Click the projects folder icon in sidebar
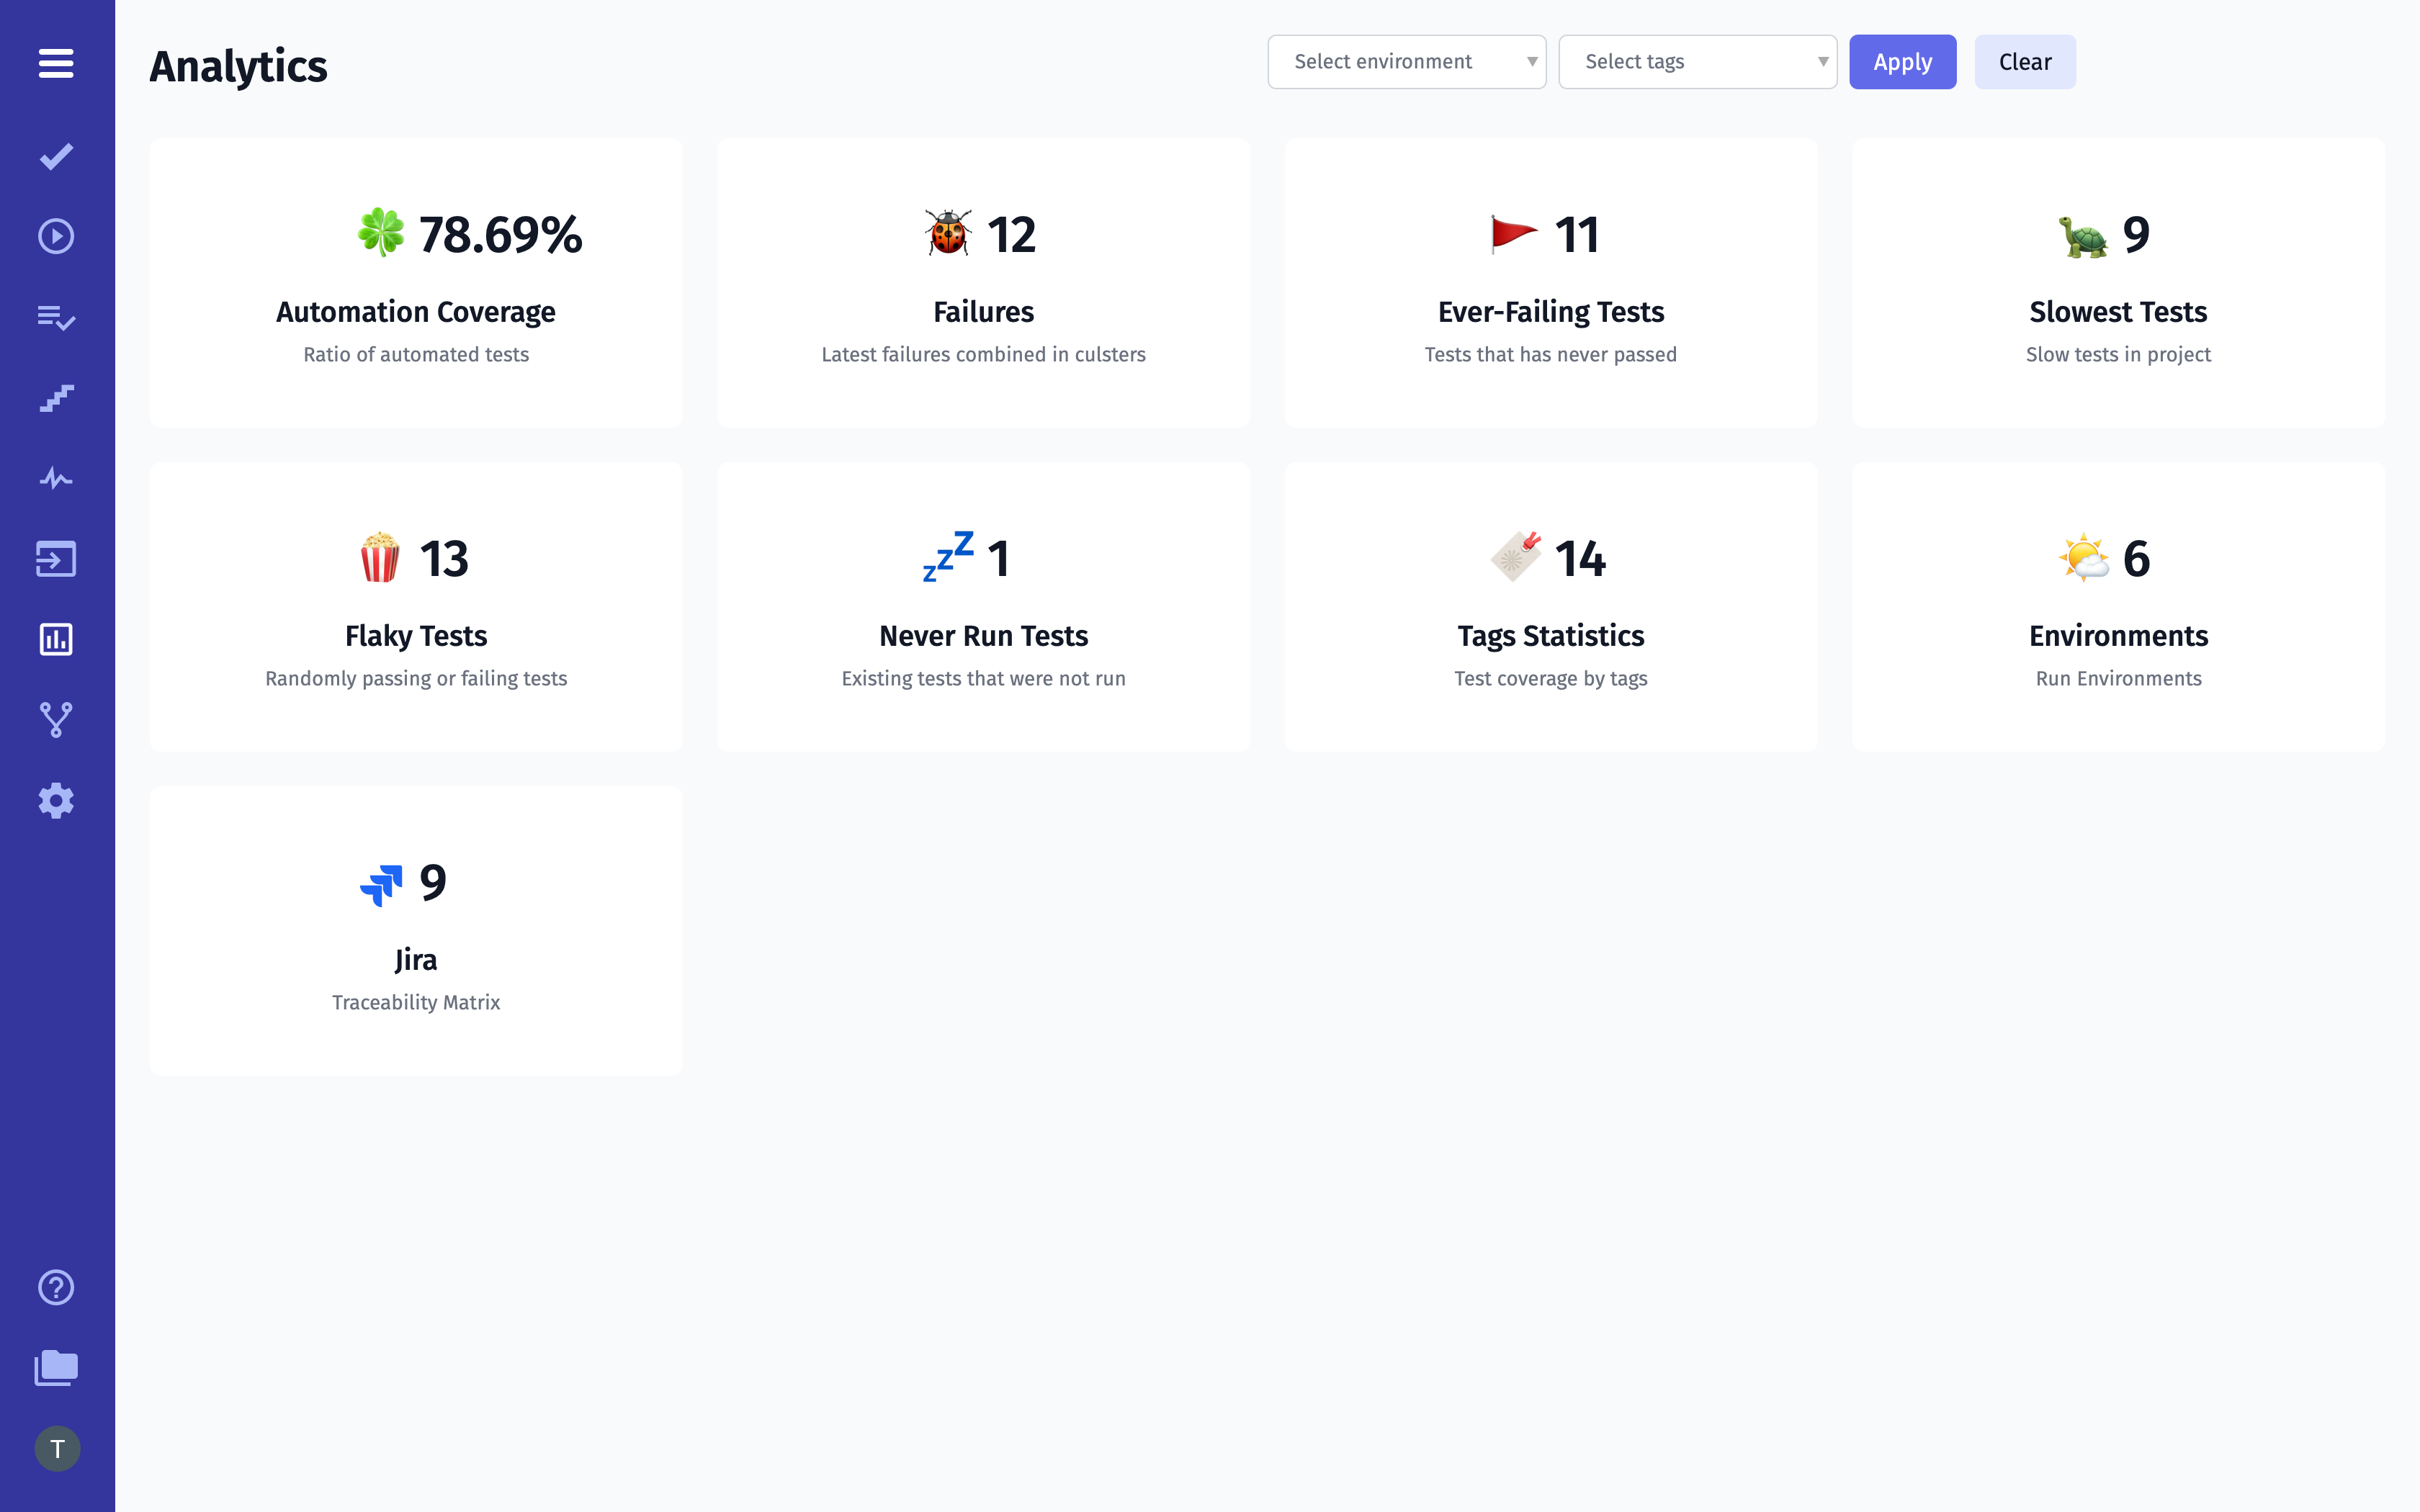Screen dimensions: 2420x1512 [x=56, y=1367]
